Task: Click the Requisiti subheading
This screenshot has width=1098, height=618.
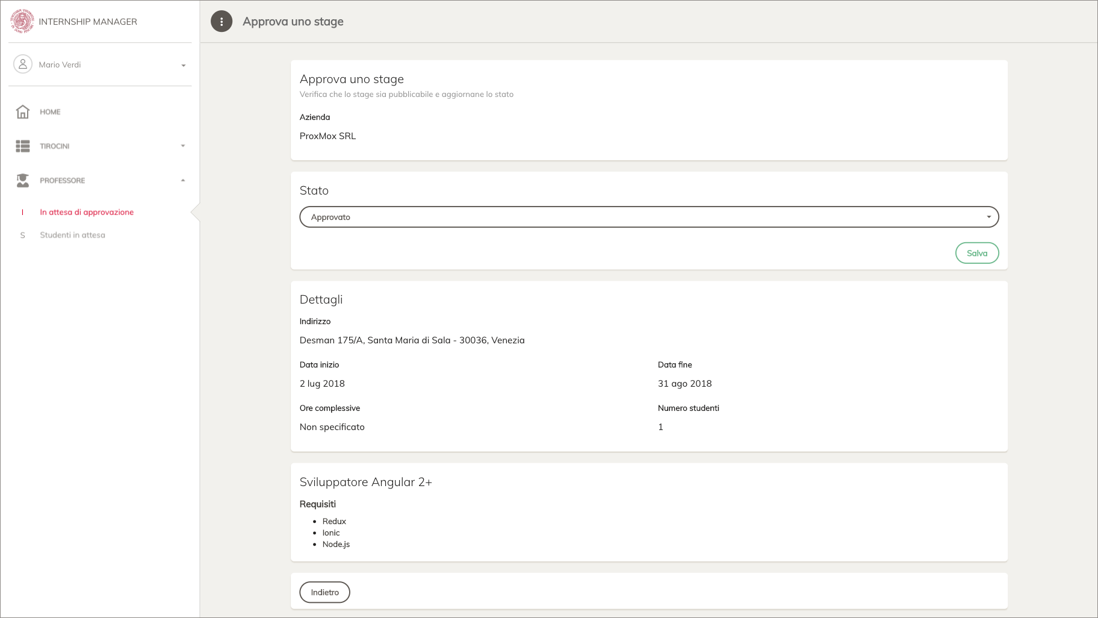Action: tap(318, 504)
